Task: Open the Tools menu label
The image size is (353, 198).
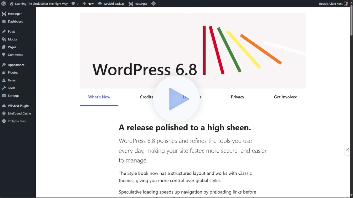Action: (12, 88)
